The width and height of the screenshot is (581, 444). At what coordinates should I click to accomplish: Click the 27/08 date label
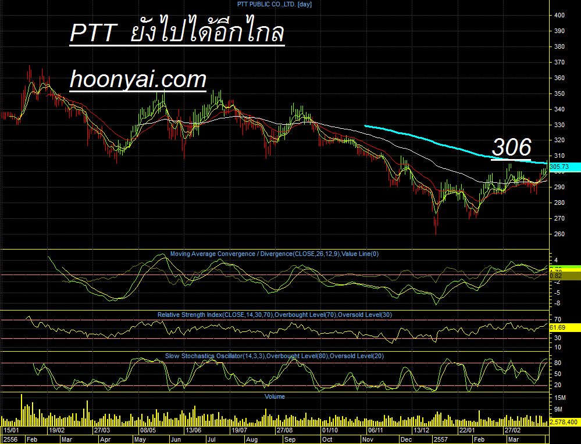[284, 430]
